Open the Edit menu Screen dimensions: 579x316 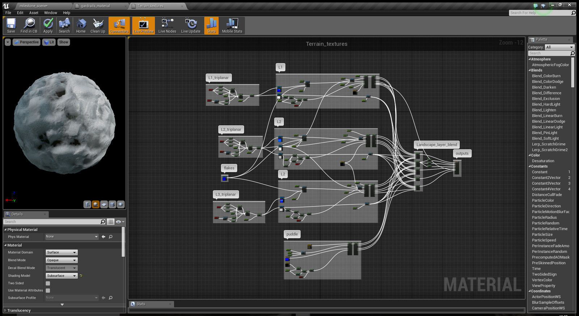20,13
